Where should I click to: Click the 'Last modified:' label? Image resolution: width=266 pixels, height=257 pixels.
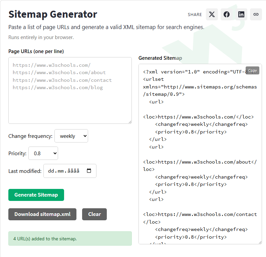click(x=25, y=171)
